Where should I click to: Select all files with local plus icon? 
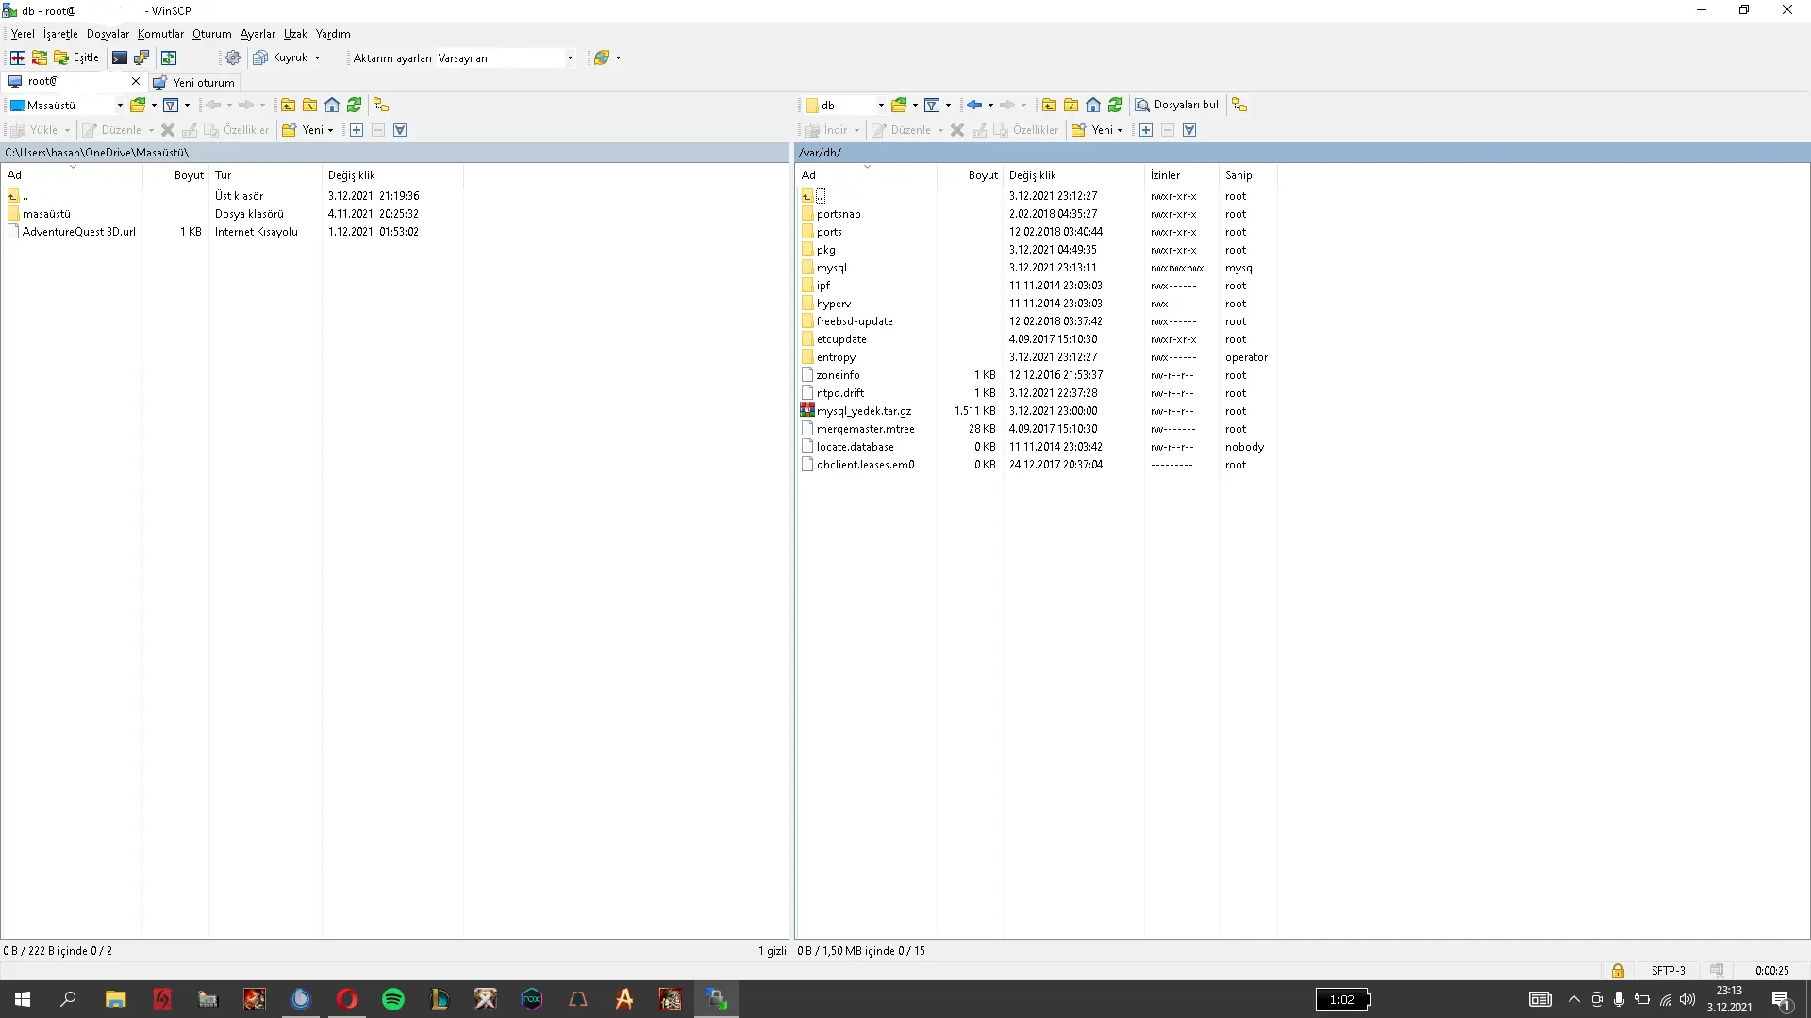pos(357,130)
